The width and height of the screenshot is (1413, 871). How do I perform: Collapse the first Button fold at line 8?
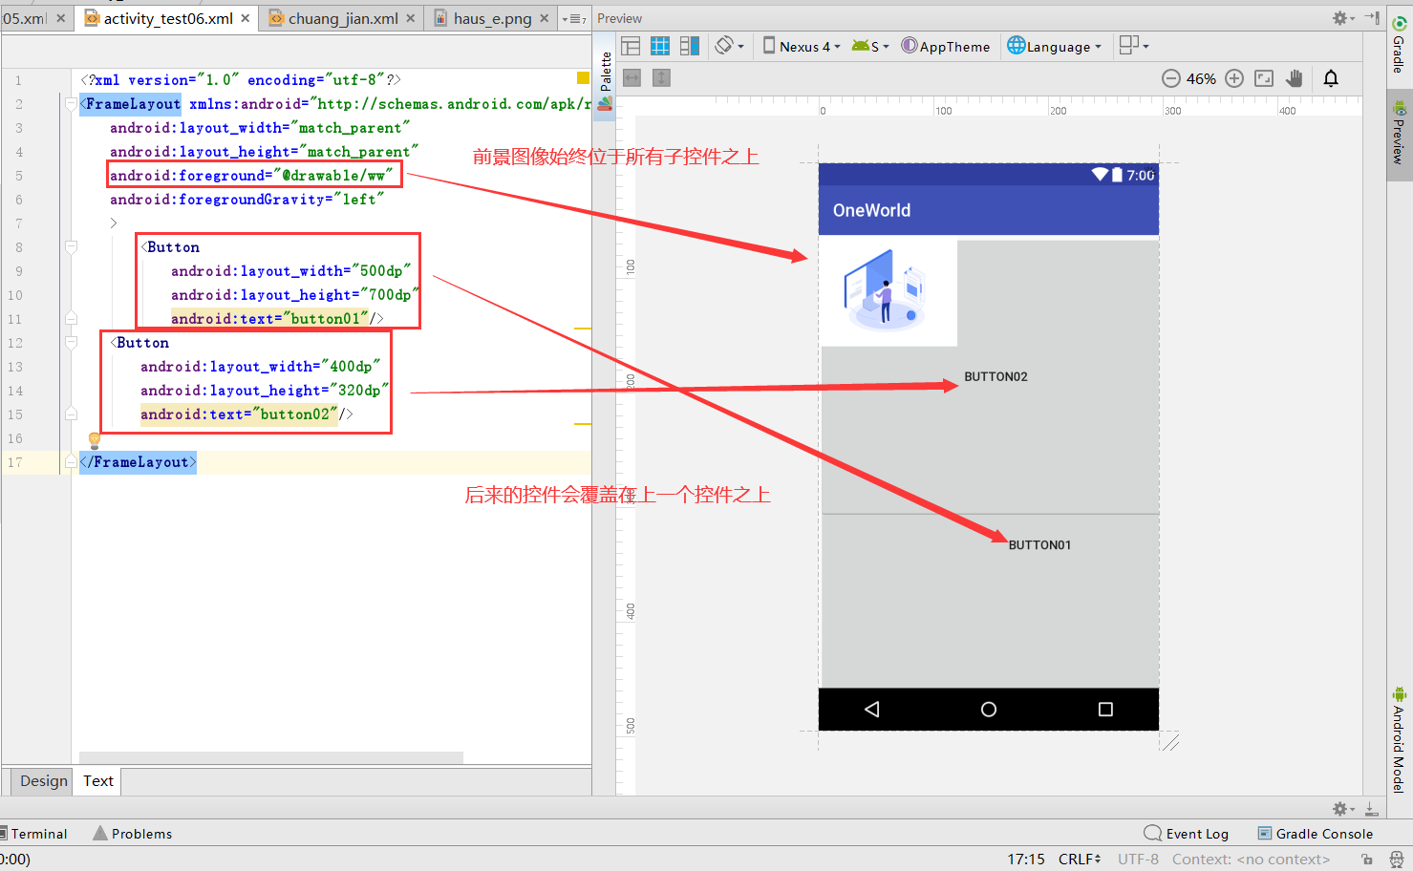click(x=71, y=247)
